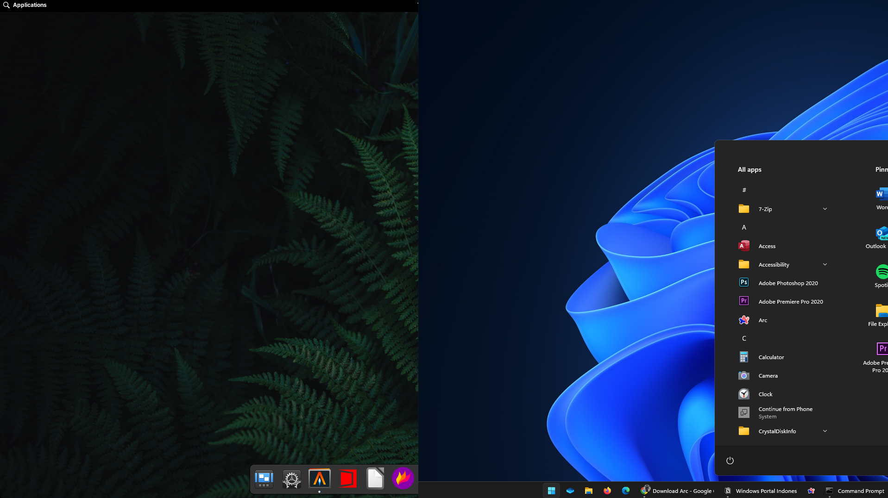Screen dimensions: 888x498
Task: Launch Adobe Photoshop 2020 from list
Action: click(787, 283)
